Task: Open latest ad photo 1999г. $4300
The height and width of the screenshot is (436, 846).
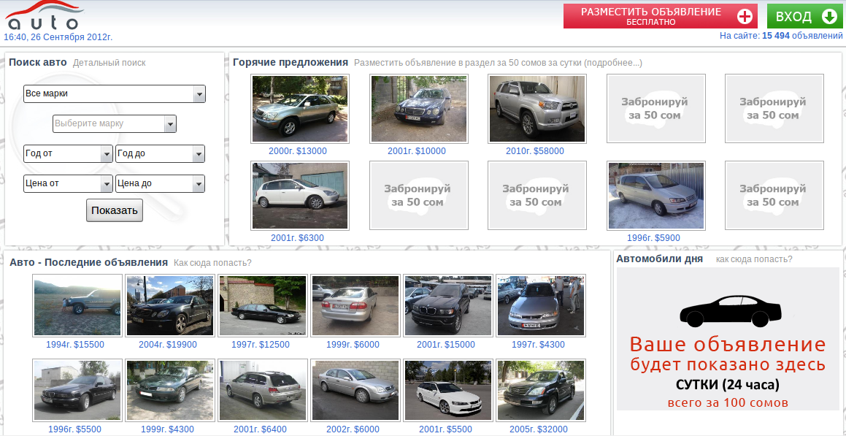Action: [x=170, y=390]
